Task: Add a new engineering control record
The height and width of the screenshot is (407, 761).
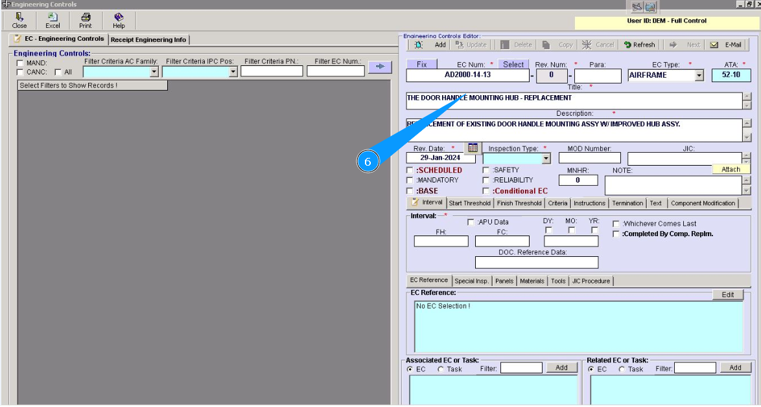Action: pyautogui.click(x=430, y=45)
